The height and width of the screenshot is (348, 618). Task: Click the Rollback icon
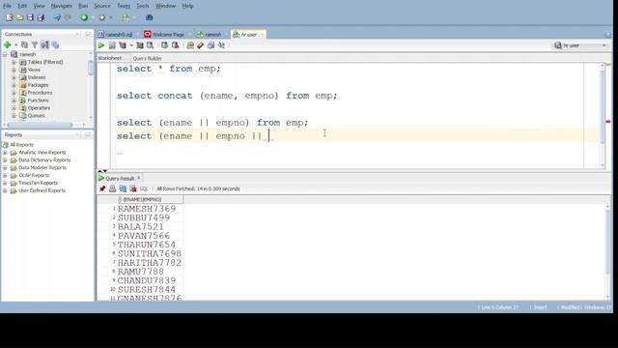pyautogui.click(x=175, y=45)
